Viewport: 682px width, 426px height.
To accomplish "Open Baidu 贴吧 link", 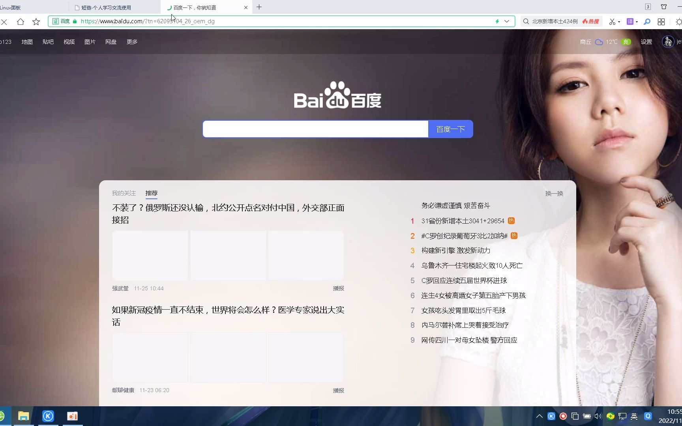I will tap(48, 42).
